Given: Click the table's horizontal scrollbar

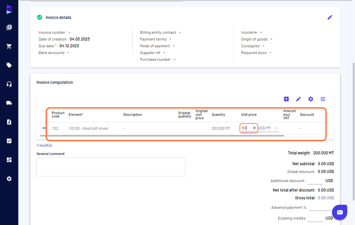Looking at the screenshot, I should click(162, 136).
